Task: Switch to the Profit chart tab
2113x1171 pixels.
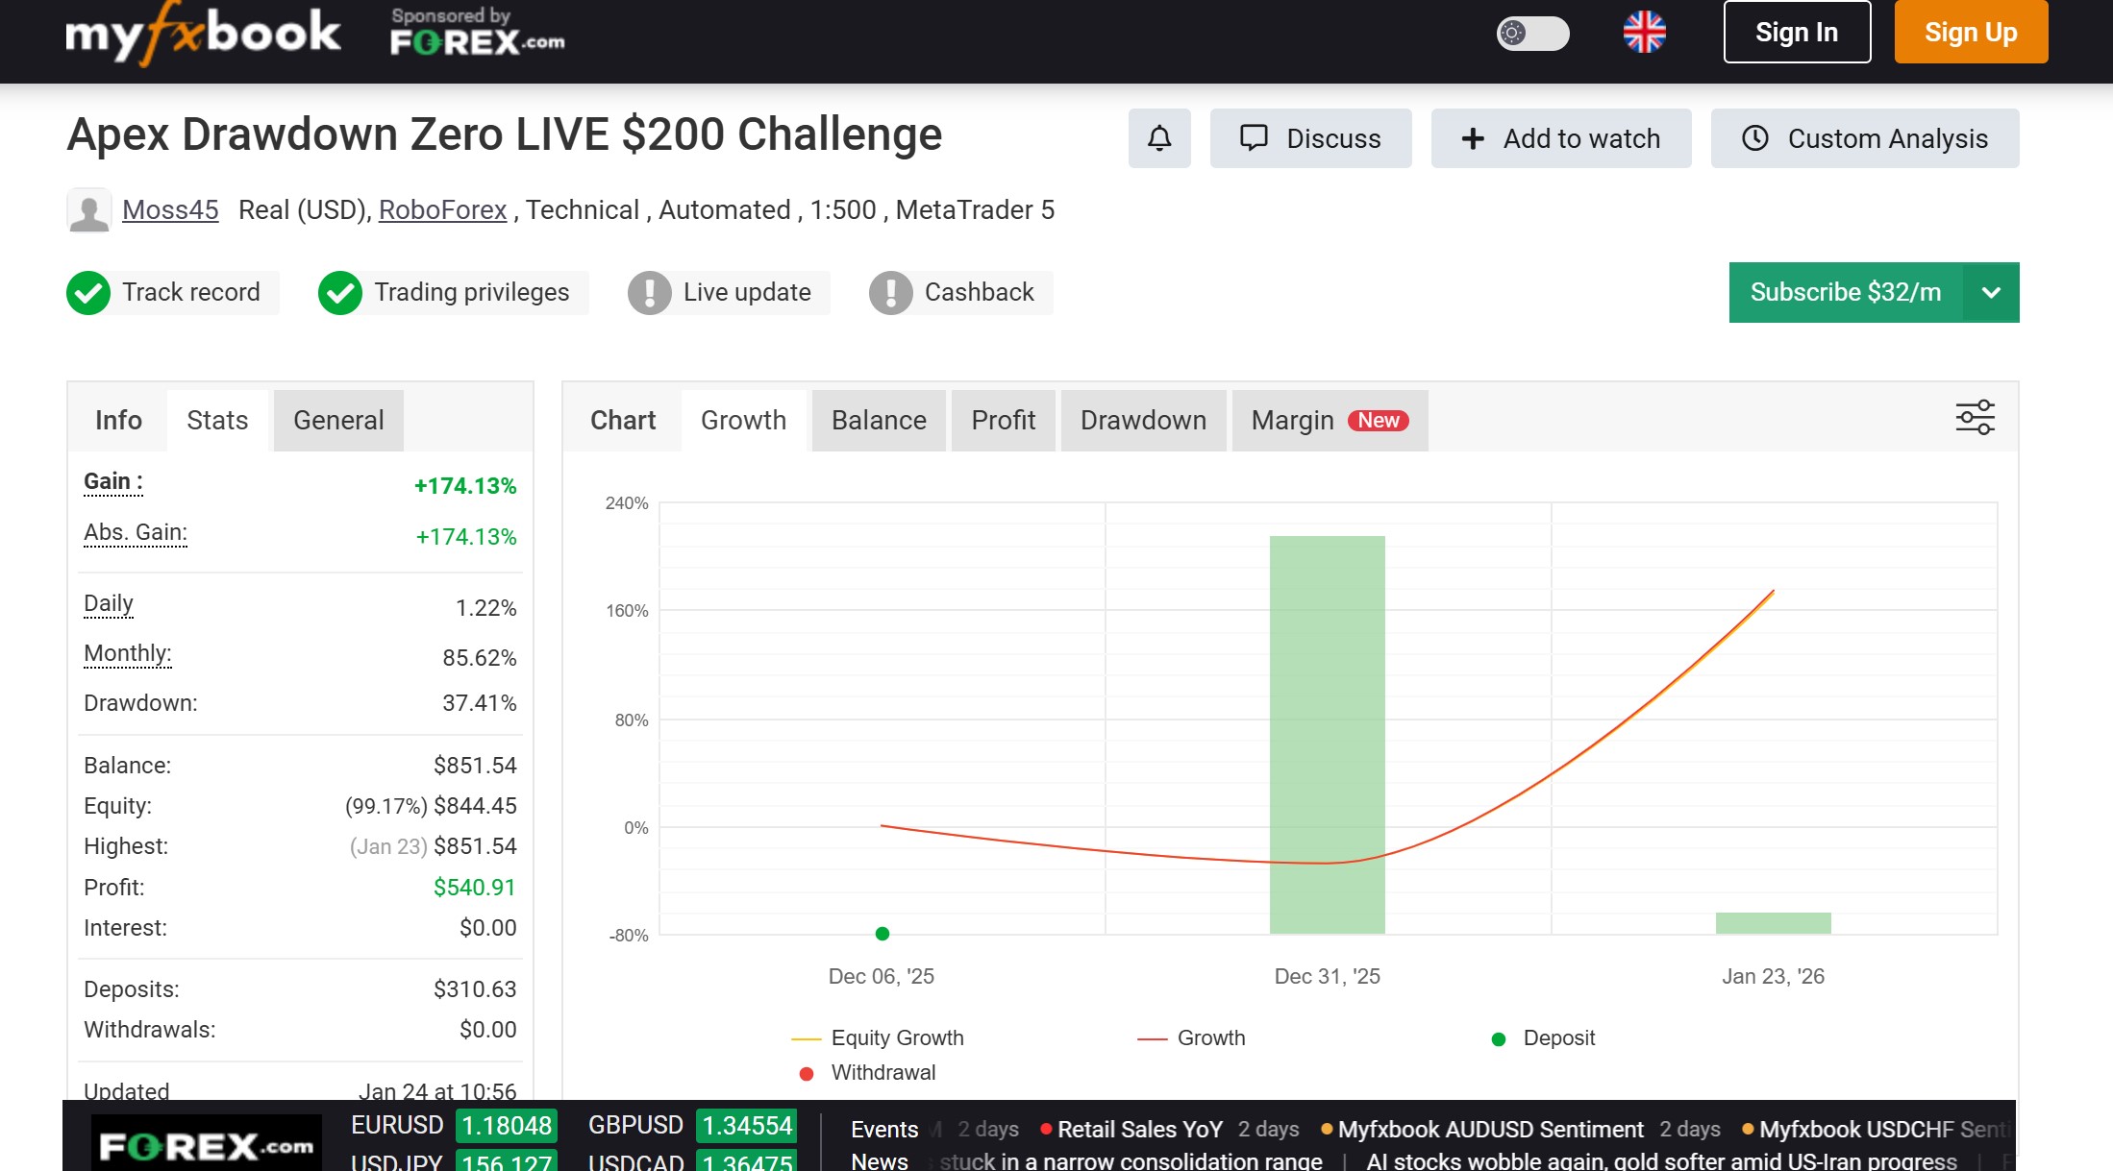Action: click(x=1004, y=420)
